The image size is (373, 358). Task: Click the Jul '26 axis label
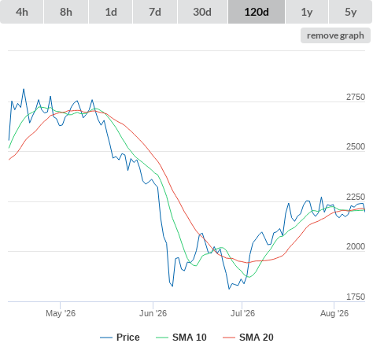242,313
